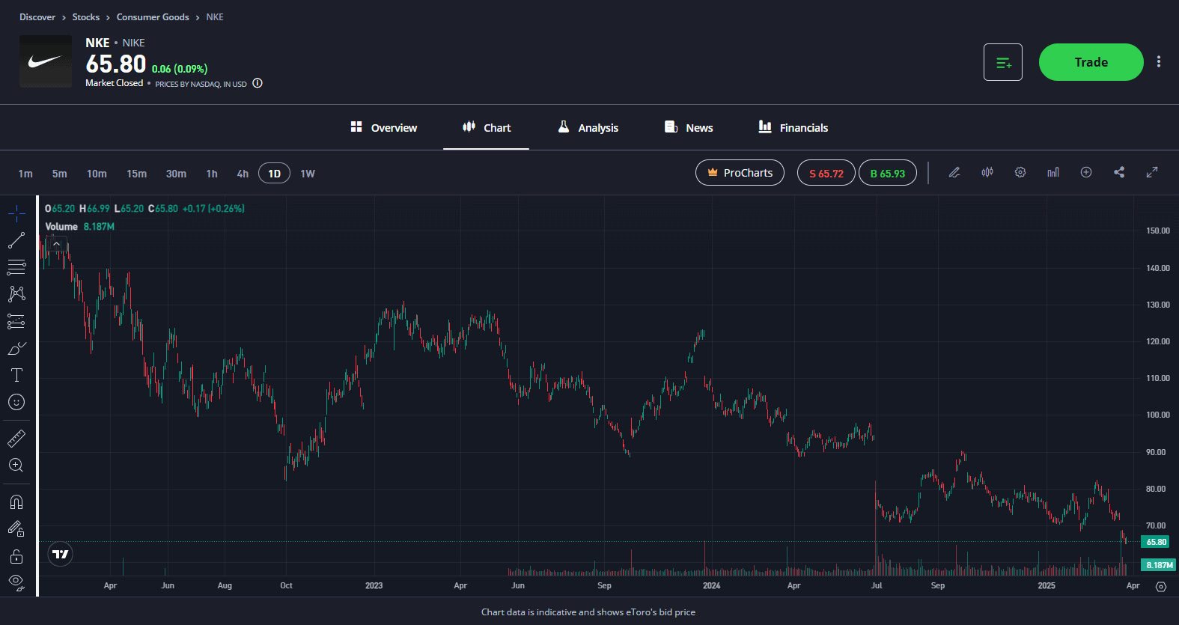Viewport: 1179px width, 625px height.
Task: Expand the chart to fullscreen
Action: coord(1152,172)
